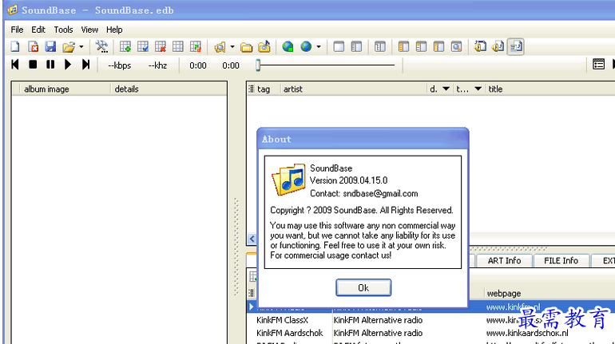
Task: Open the settings tools wrench icon
Action: (101, 47)
